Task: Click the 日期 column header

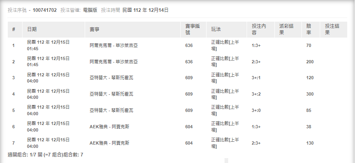Action: 54,29
